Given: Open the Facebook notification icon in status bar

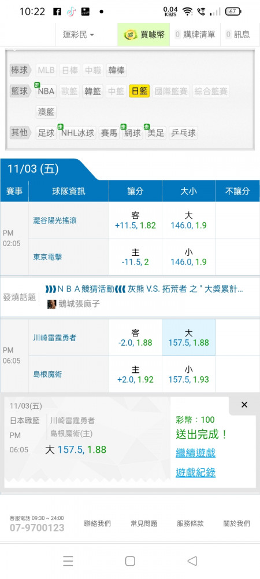Looking at the screenshot, I should [x=57, y=12].
